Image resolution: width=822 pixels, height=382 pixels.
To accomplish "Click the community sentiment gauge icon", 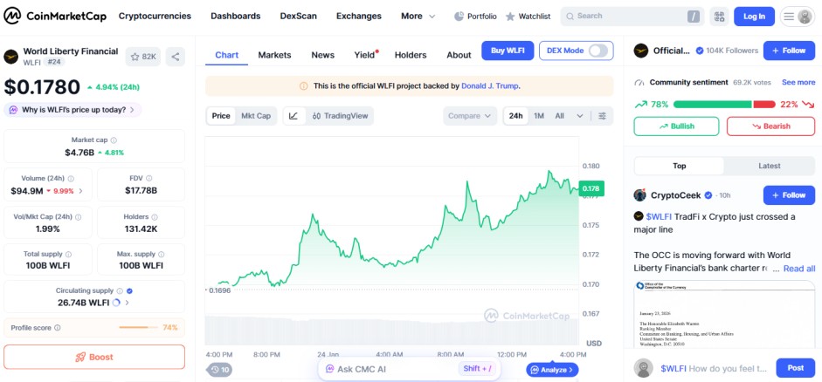I will point(639,83).
